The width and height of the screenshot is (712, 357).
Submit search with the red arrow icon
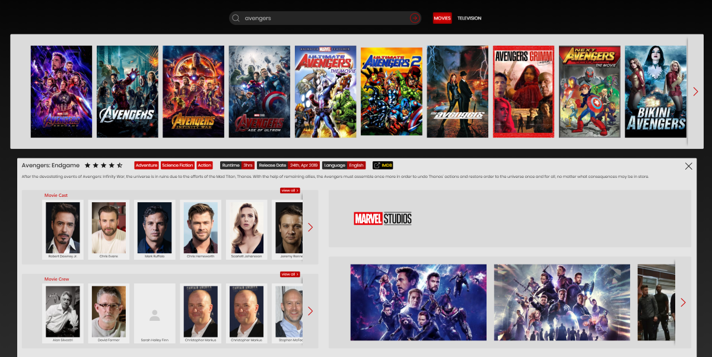(x=415, y=18)
